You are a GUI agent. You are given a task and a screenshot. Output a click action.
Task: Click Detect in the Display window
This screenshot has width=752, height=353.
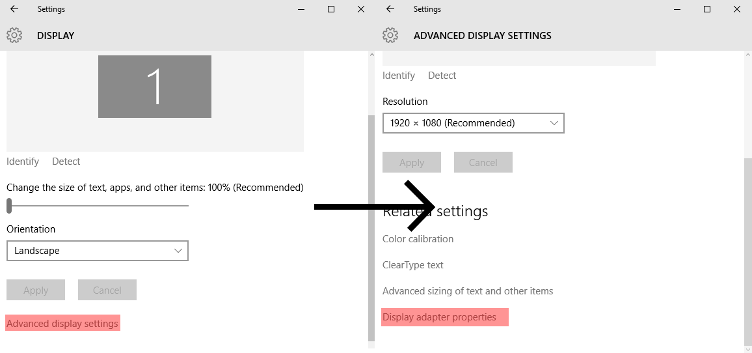point(66,162)
